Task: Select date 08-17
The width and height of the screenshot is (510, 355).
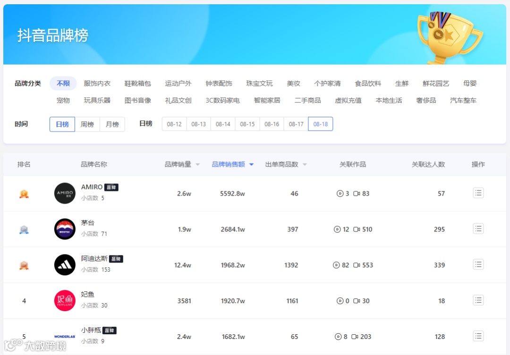Action: click(x=296, y=124)
